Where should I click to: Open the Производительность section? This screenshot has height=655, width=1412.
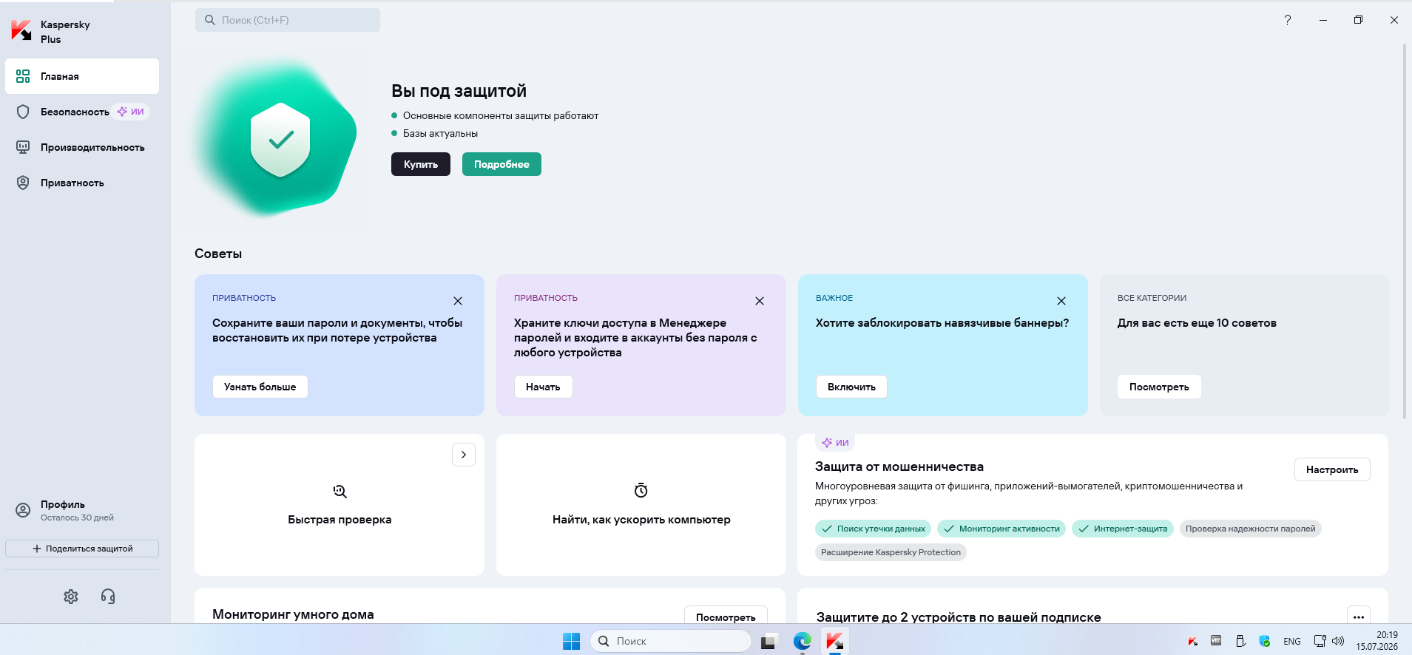click(82, 147)
